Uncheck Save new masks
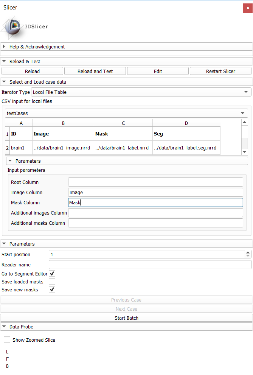The width and height of the screenshot is (253, 375). [52, 289]
